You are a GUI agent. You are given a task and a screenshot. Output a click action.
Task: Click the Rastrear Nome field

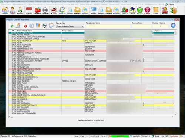(141, 26)
